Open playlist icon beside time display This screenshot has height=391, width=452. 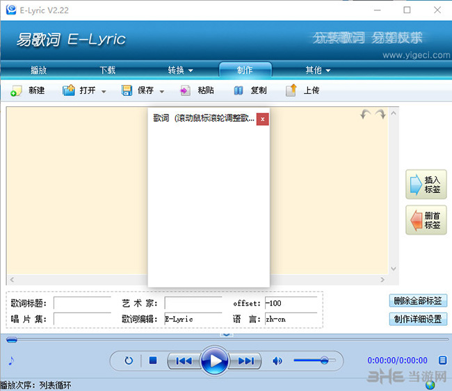pos(443,360)
